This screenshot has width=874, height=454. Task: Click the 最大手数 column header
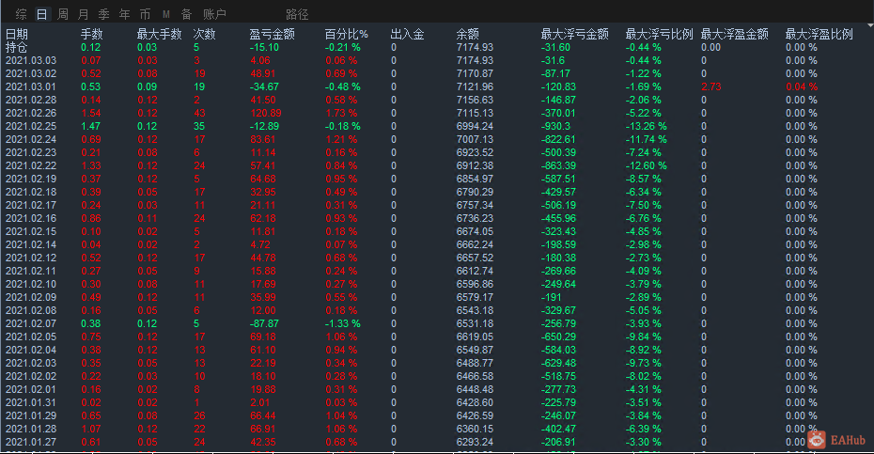160,34
